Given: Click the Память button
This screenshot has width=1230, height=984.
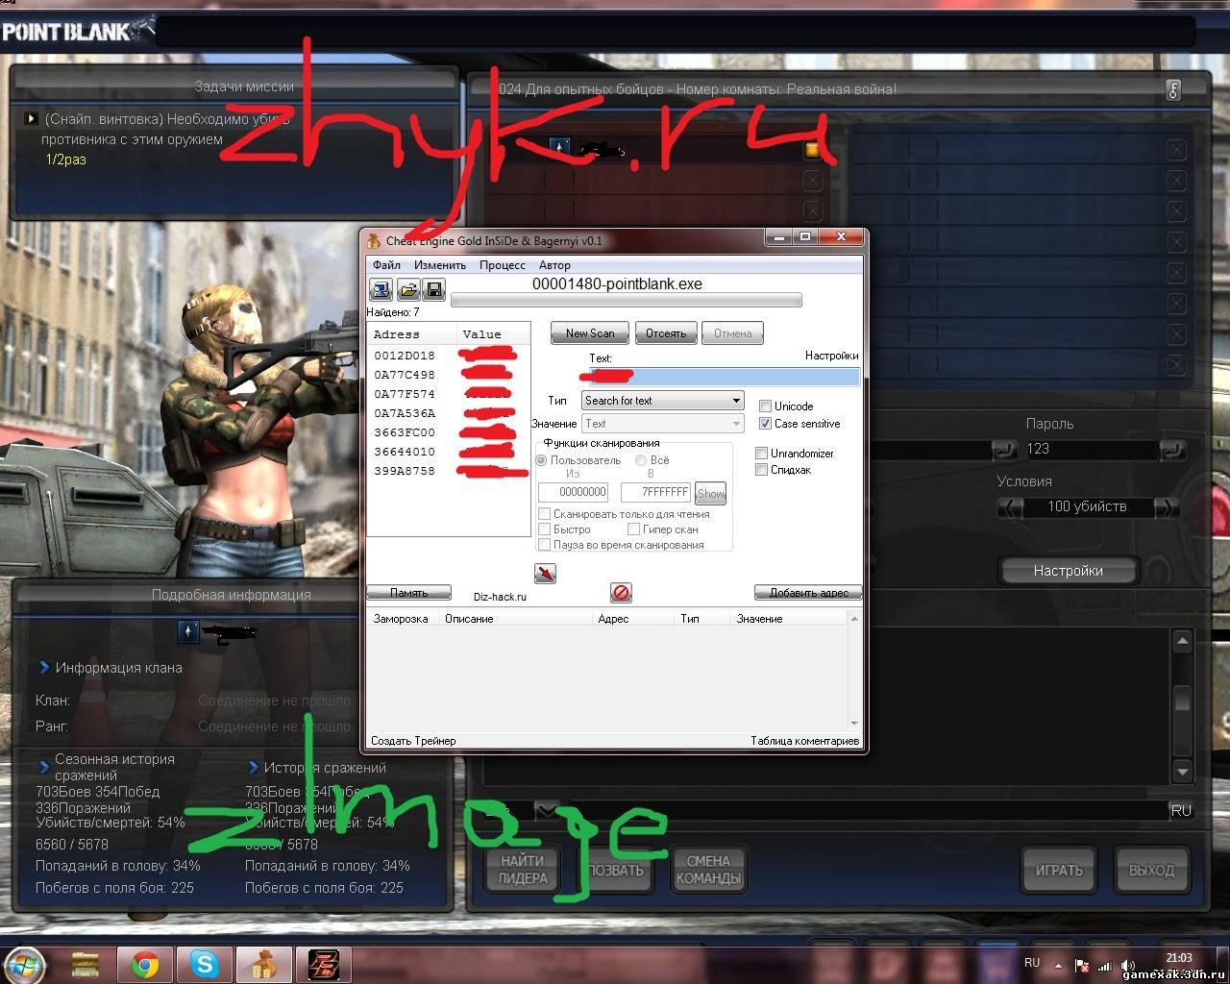Looking at the screenshot, I should 409,593.
